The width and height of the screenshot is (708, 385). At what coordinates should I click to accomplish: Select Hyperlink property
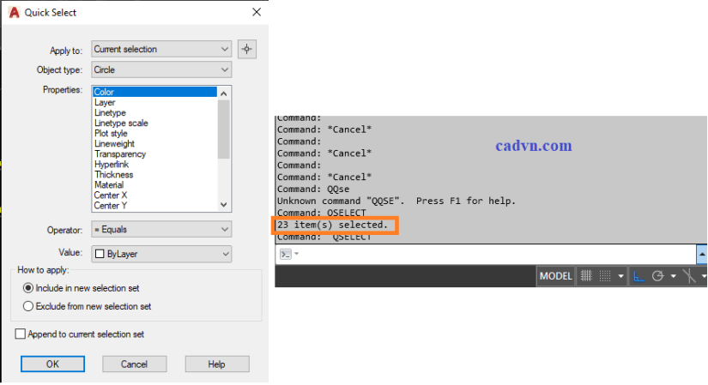coord(154,165)
